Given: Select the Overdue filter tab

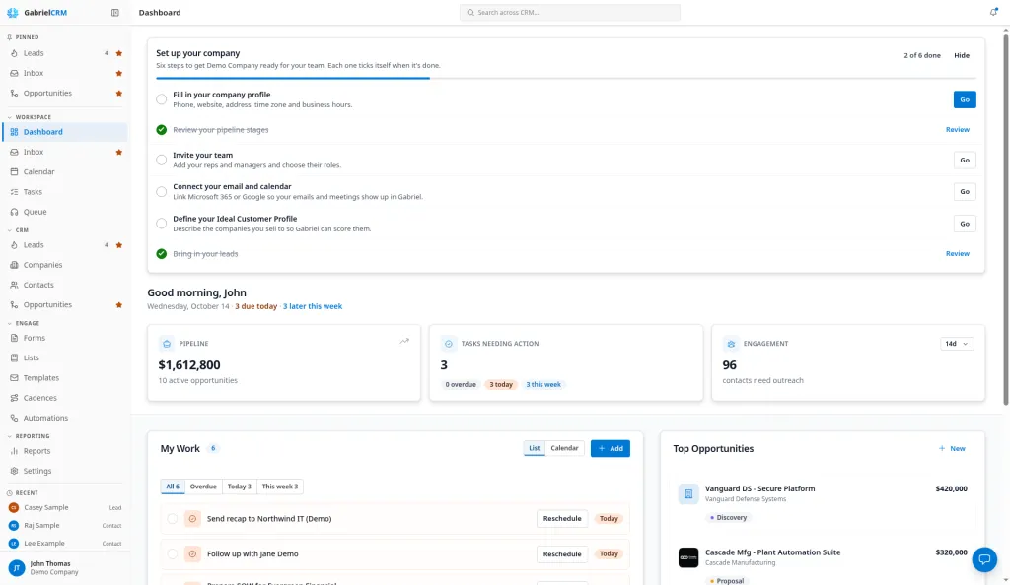Looking at the screenshot, I should click(x=203, y=487).
